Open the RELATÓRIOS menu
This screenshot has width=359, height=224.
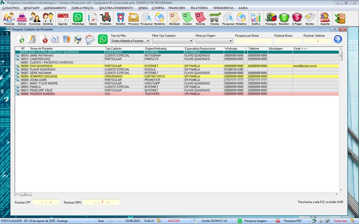coord(199,8)
